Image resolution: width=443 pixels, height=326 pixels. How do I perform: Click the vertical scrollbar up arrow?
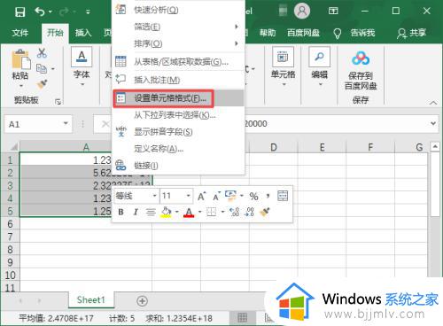[x=435, y=147]
